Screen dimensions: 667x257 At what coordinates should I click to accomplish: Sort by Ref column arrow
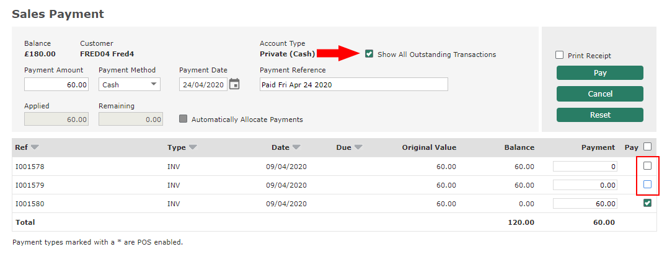pyautogui.click(x=35, y=147)
